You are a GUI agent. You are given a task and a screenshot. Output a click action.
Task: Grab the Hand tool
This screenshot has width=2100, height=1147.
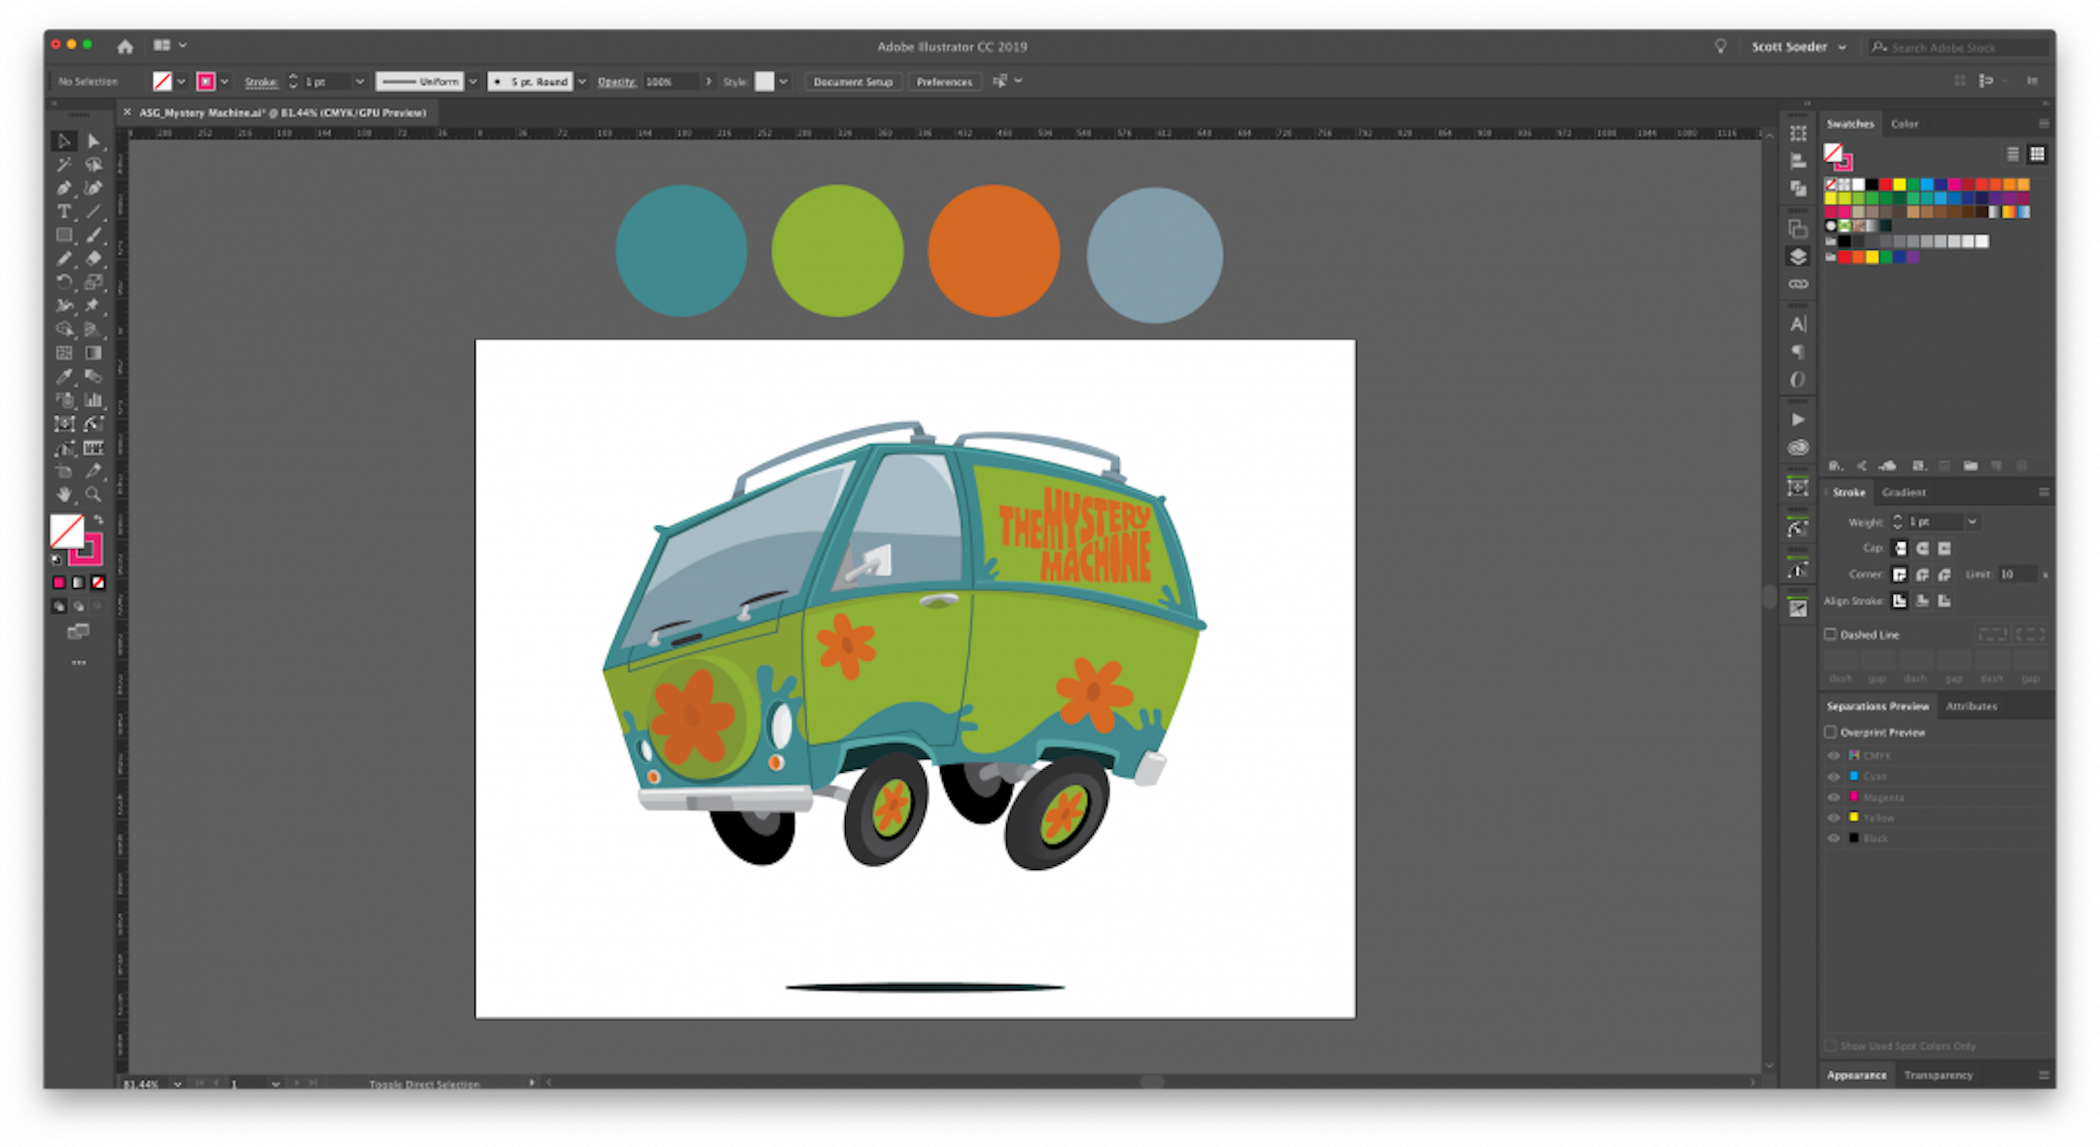[65, 495]
